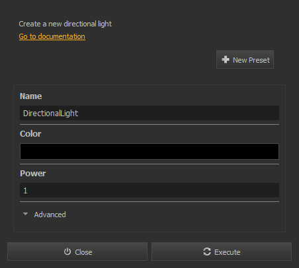The height and width of the screenshot is (268, 299).
Task: Click the triangle arrow next to Advanced
Action: (x=25, y=214)
